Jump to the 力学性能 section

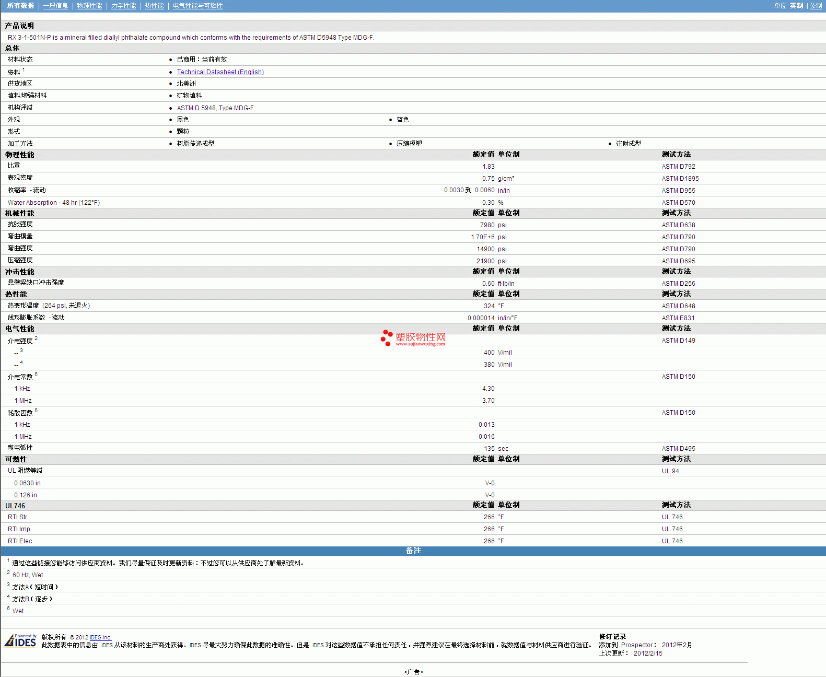pyautogui.click(x=123, y=6)
